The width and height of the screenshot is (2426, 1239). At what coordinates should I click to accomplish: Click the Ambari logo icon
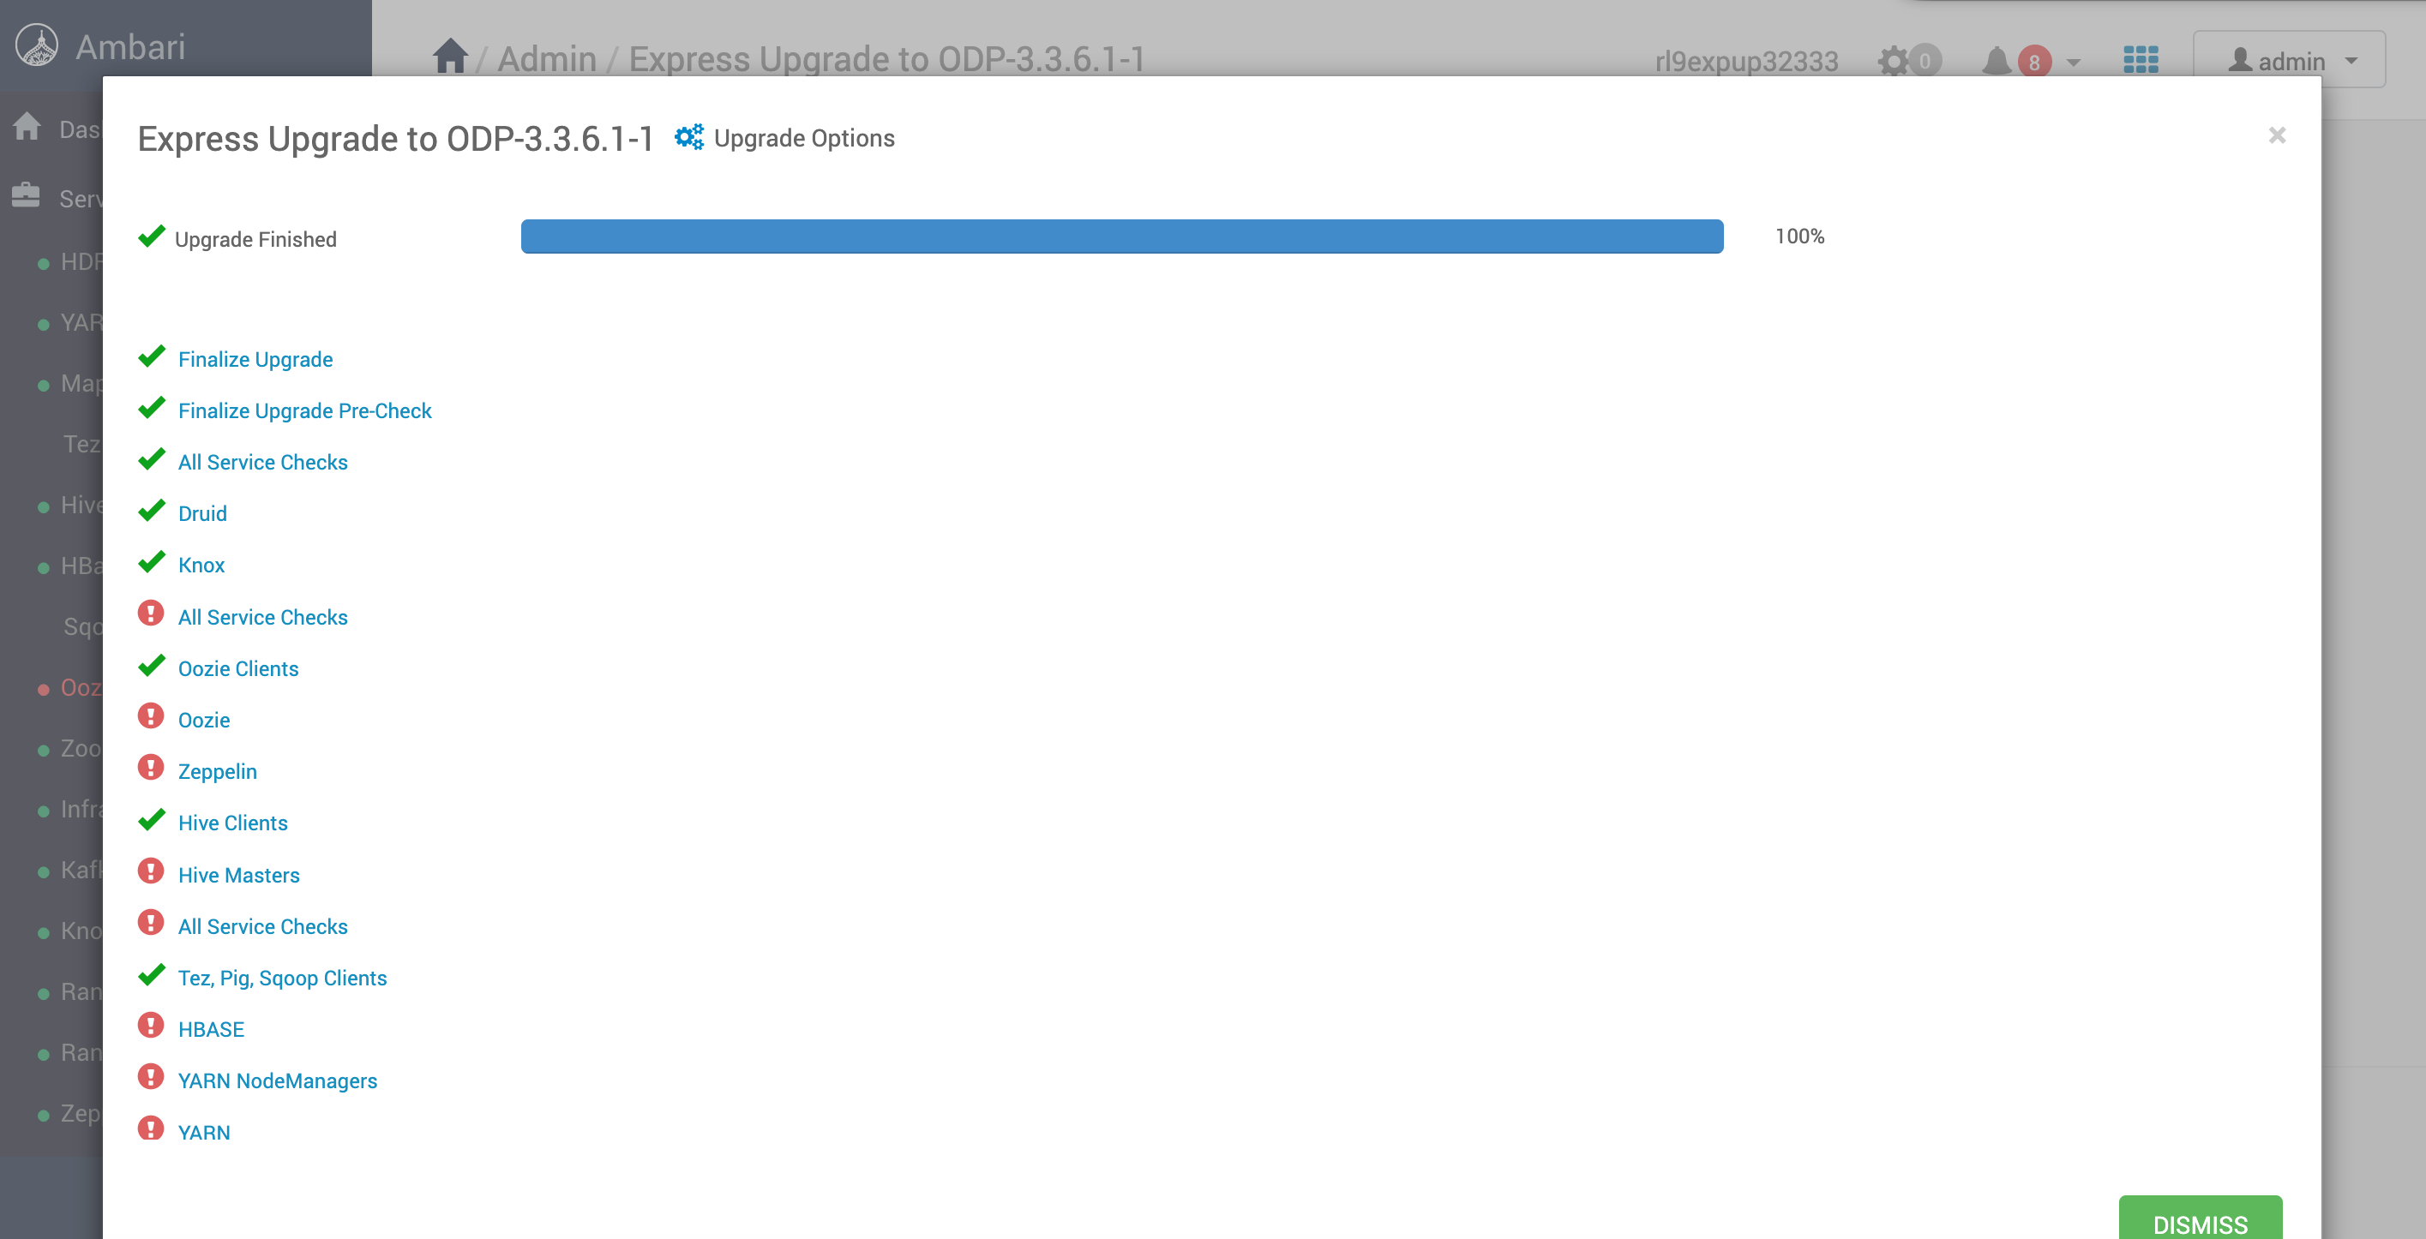click(x=37, y=46)
